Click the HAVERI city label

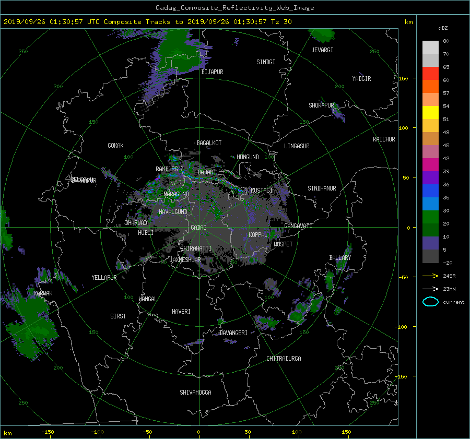[x=181, y=312]
